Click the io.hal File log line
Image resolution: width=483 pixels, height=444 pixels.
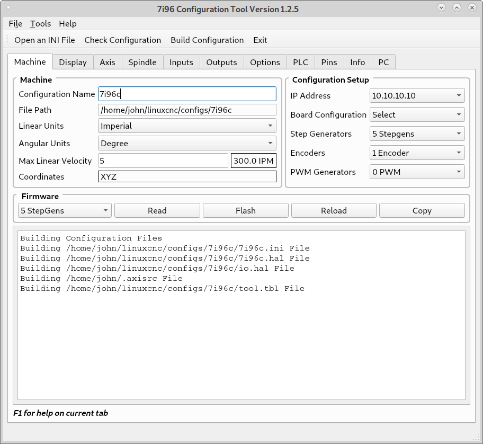(157, 269)
